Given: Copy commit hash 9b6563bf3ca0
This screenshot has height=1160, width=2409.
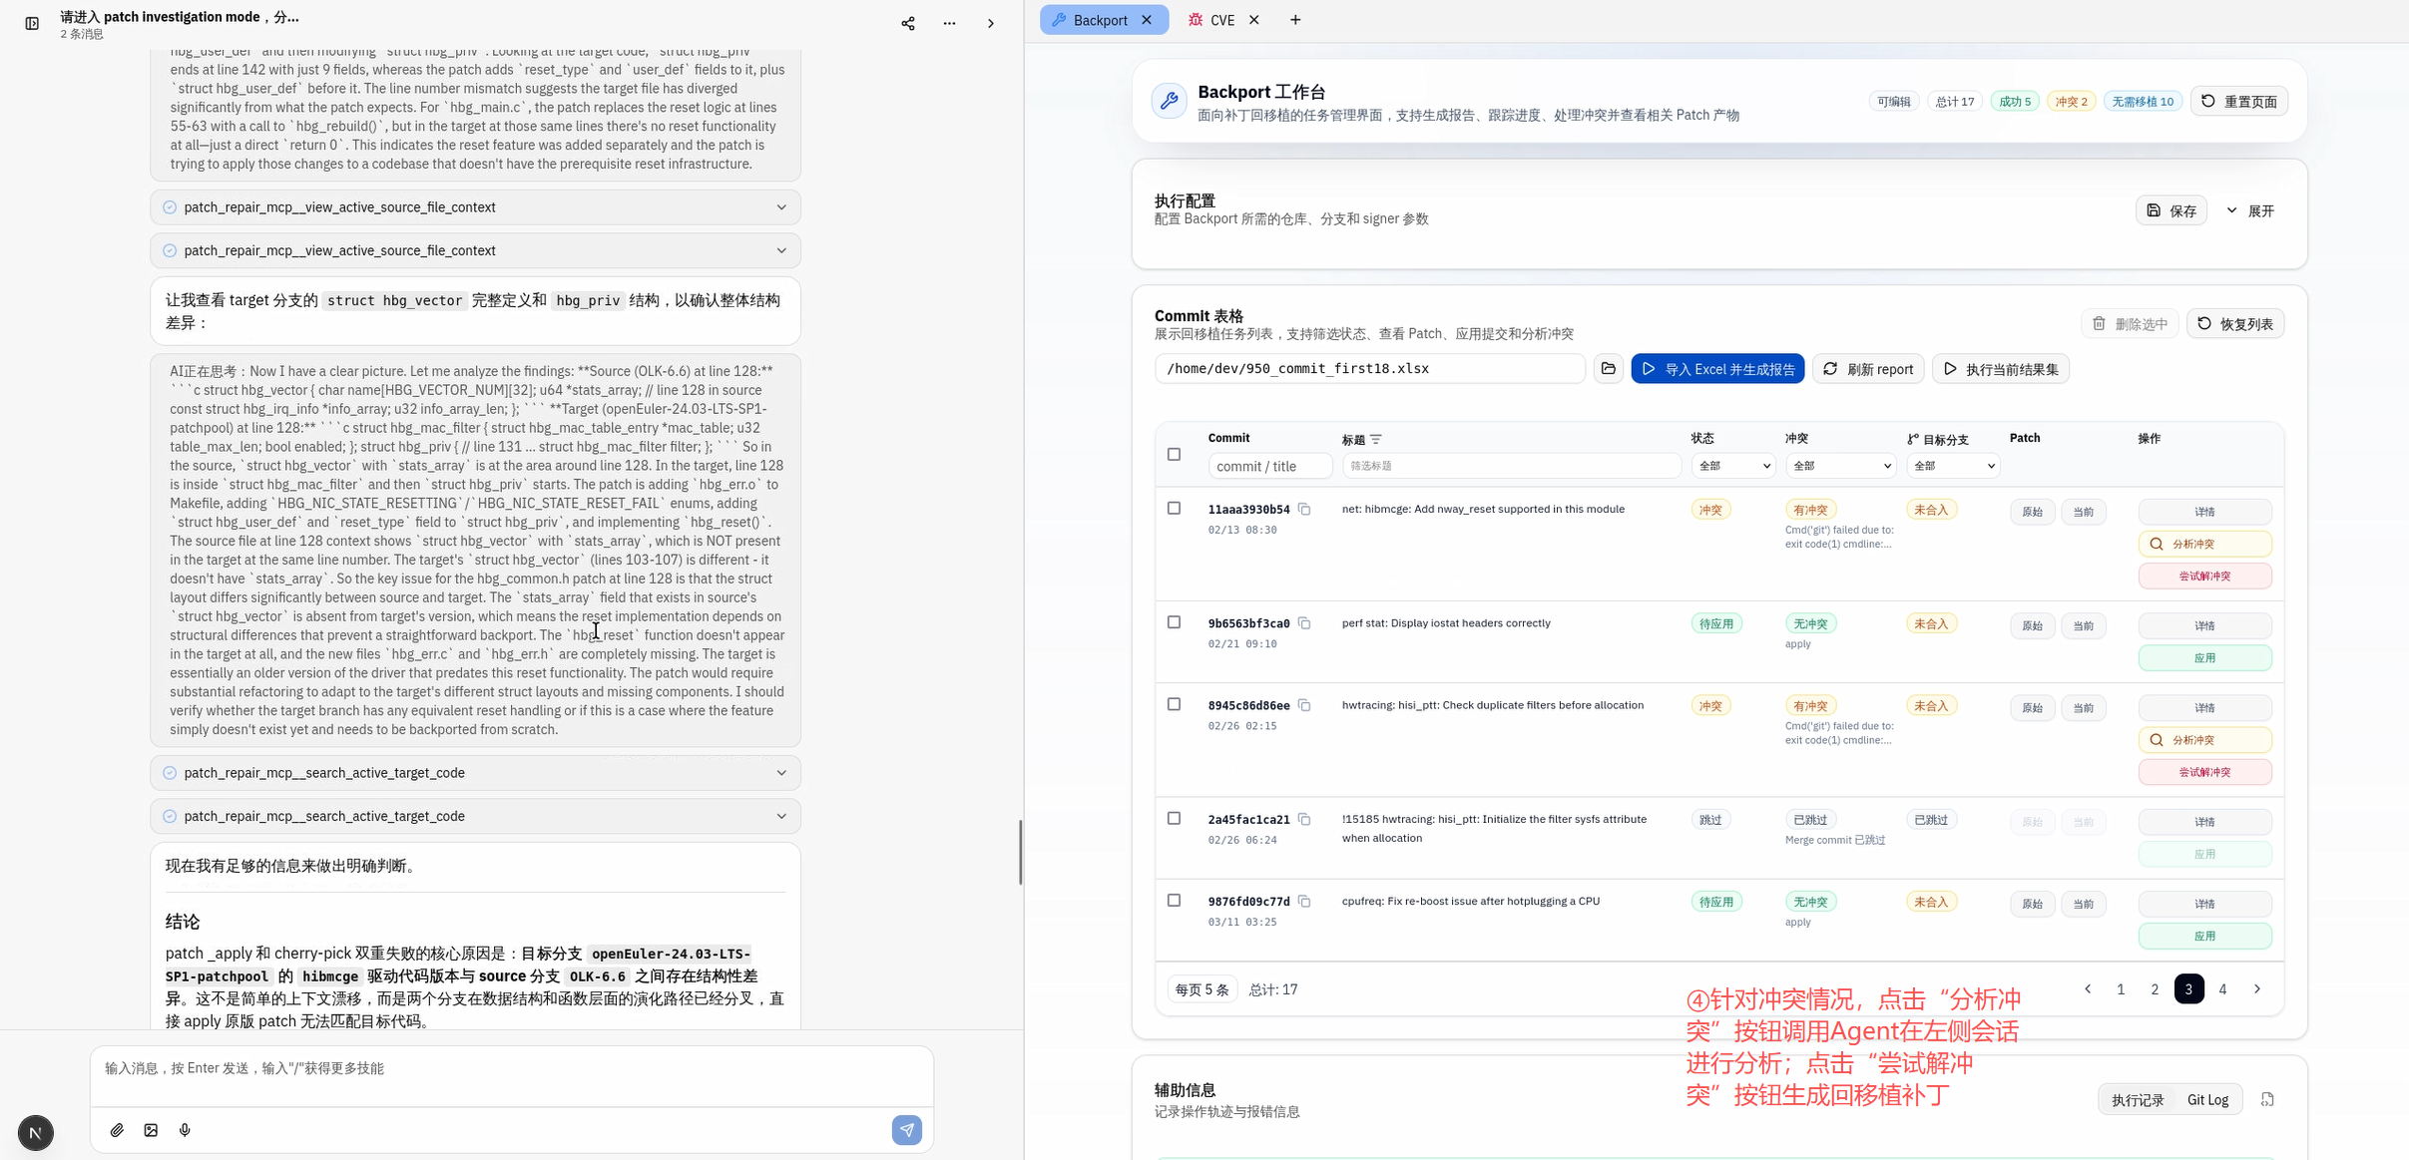Looking at the screenshot, I should coord(1304,623).
